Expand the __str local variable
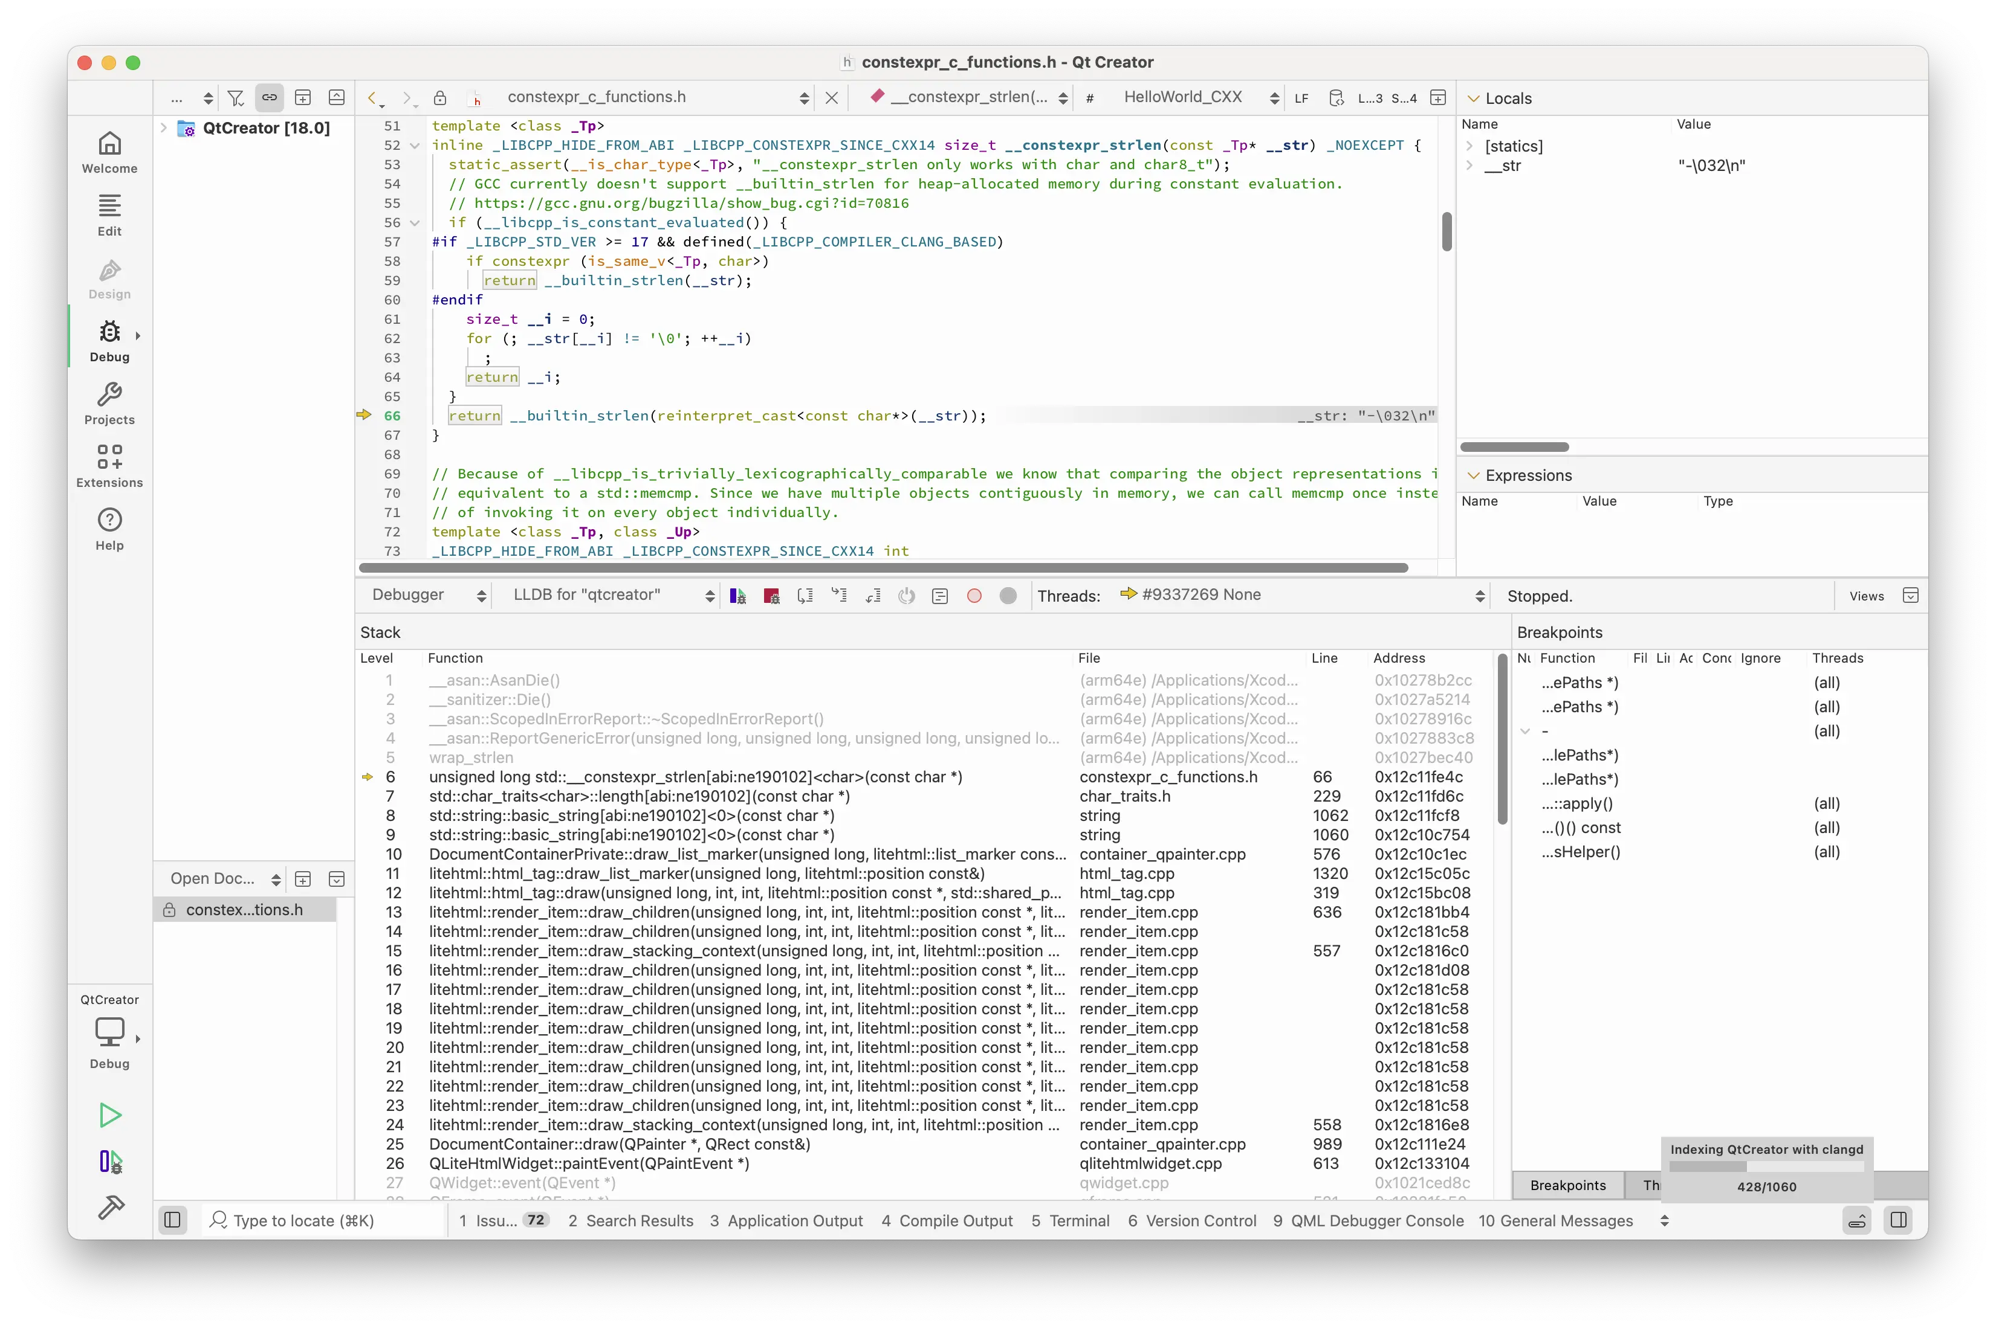1996x1329 pixels. 1469,166
